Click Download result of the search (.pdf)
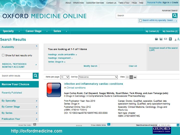180x135 pixels. point(163,49)
